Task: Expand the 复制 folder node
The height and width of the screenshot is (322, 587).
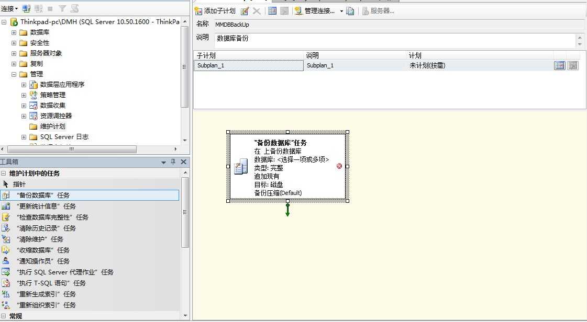Action: (14, 64)
